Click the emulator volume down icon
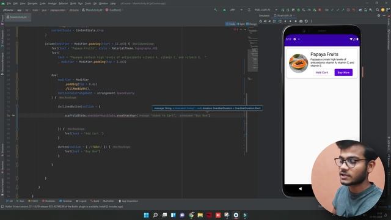391x220 pixels. pos(269,21)
